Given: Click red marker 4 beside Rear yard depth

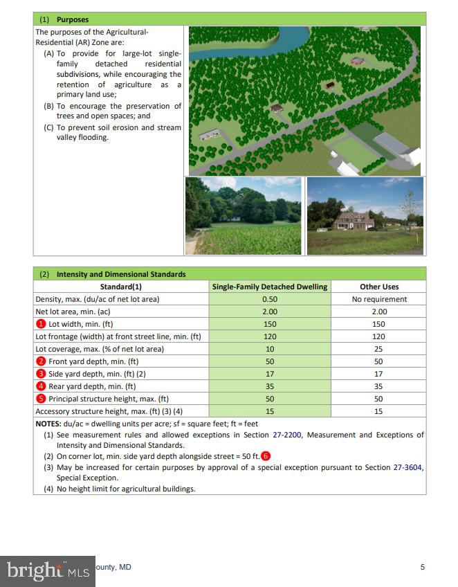Looking at the screenshot, I should coord(41,386).
